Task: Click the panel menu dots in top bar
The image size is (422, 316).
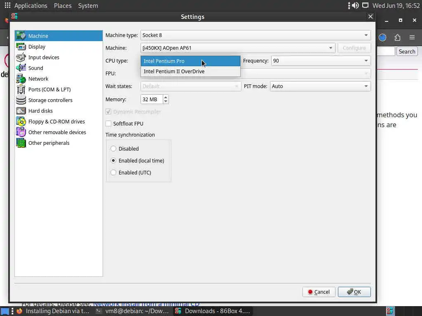Action: point(349,5)
